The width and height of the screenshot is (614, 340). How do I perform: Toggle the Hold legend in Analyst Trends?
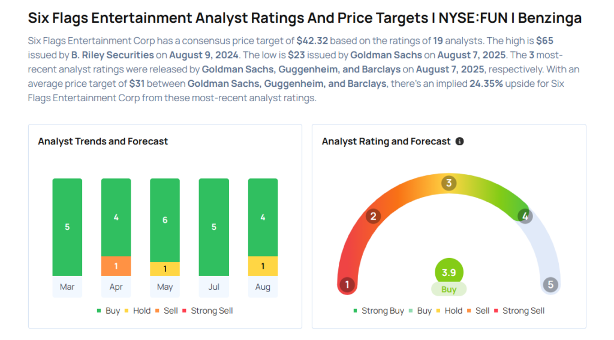[x=138, y=311]
